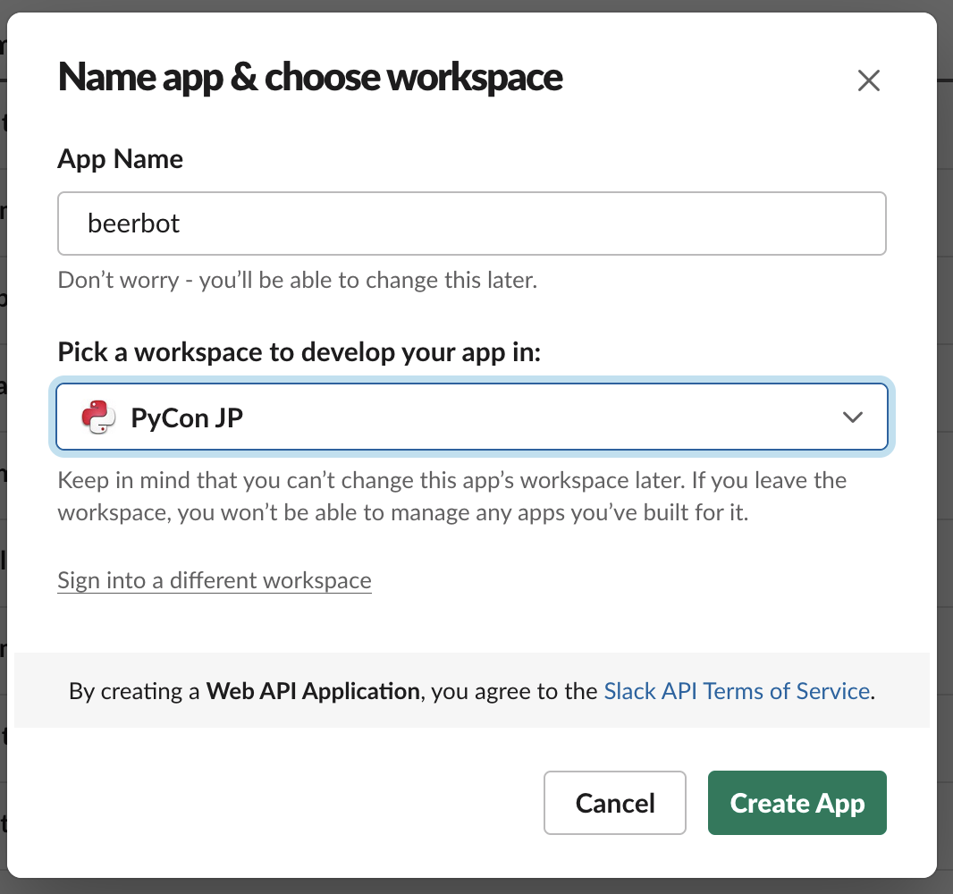Click the workspace warning note text

coord(452,496)
